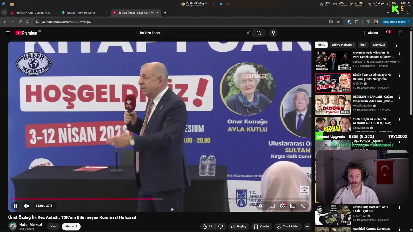Select the Size özel filter chip

[379, 45]
